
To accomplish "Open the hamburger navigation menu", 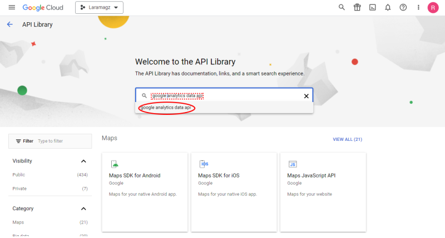I will (x=12, y=7).
